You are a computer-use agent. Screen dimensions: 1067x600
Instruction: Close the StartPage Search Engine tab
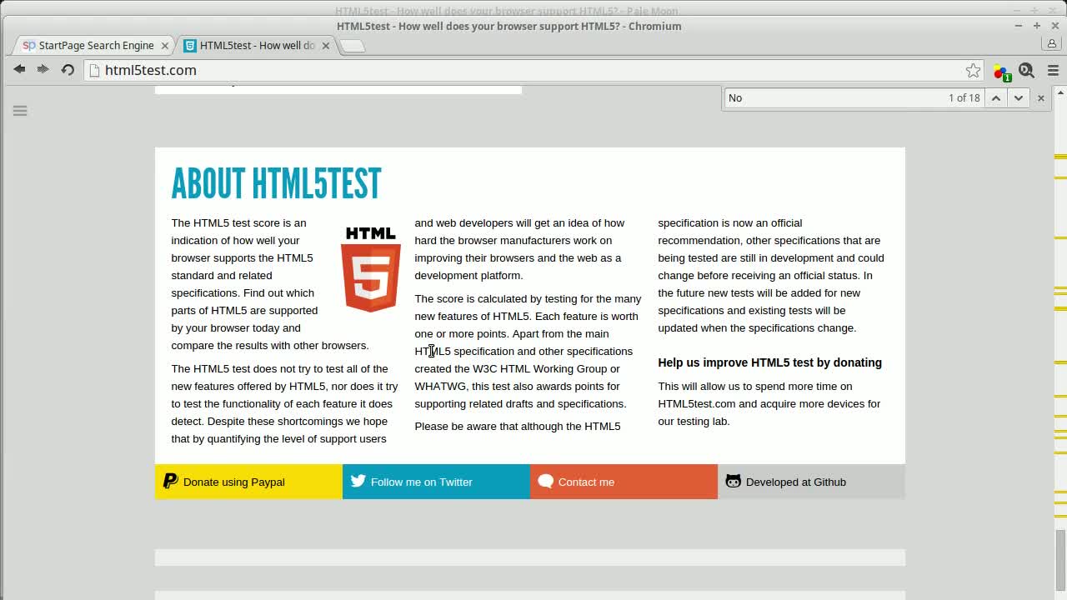(164, 46)
